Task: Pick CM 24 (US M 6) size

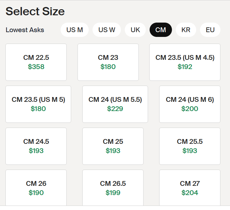Action: coord(190,104)
